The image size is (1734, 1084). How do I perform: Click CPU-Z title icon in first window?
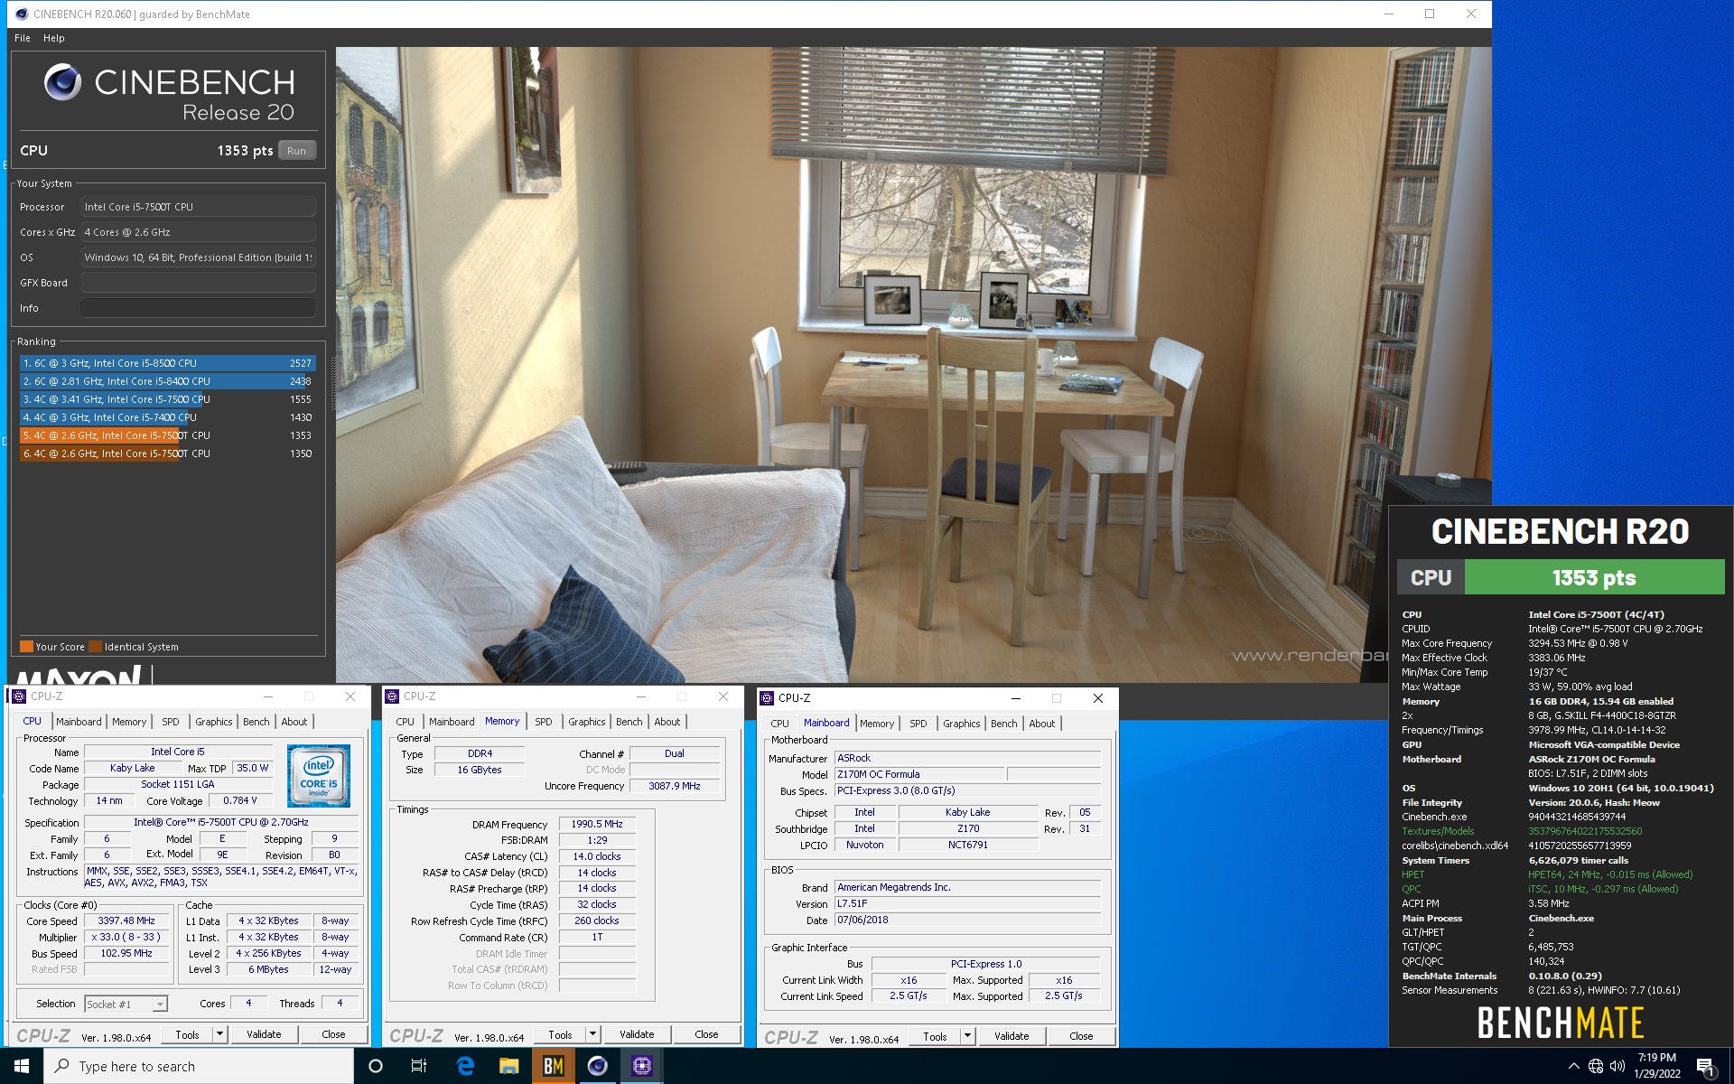tap(19, 696)
